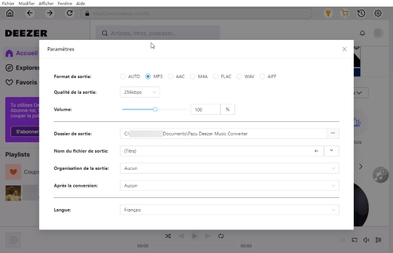Open the Modifier menu
393x253 pixels.
click(27, 3)
